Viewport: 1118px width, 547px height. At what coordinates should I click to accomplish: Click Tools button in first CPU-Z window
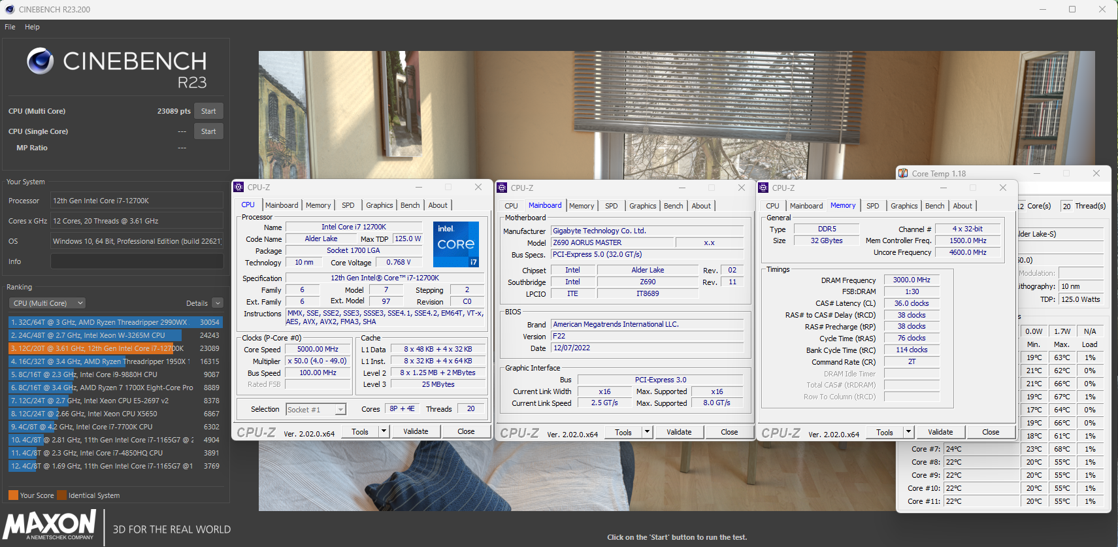click(360, 431)
